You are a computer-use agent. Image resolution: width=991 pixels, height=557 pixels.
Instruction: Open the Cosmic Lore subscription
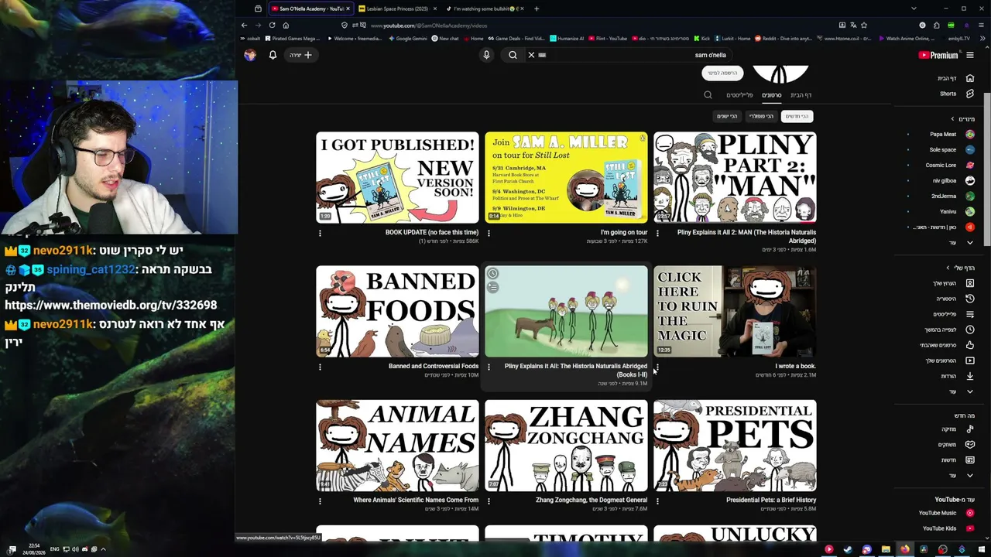[949, 165]
